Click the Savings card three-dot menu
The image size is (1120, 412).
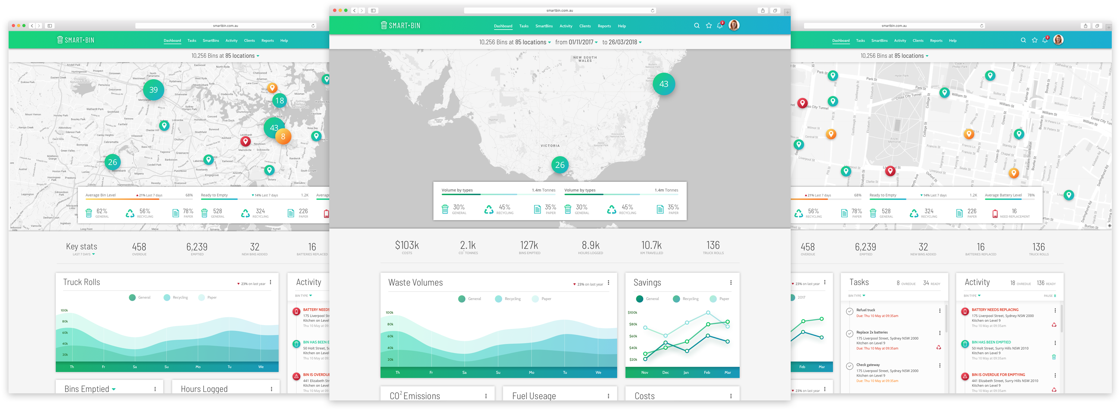(731, 283)
